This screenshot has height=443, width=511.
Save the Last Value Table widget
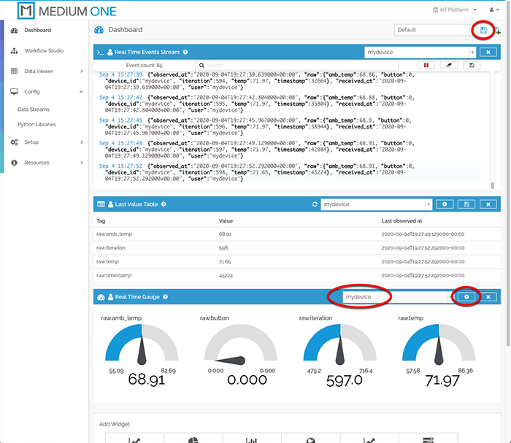[x=466, y=204]
